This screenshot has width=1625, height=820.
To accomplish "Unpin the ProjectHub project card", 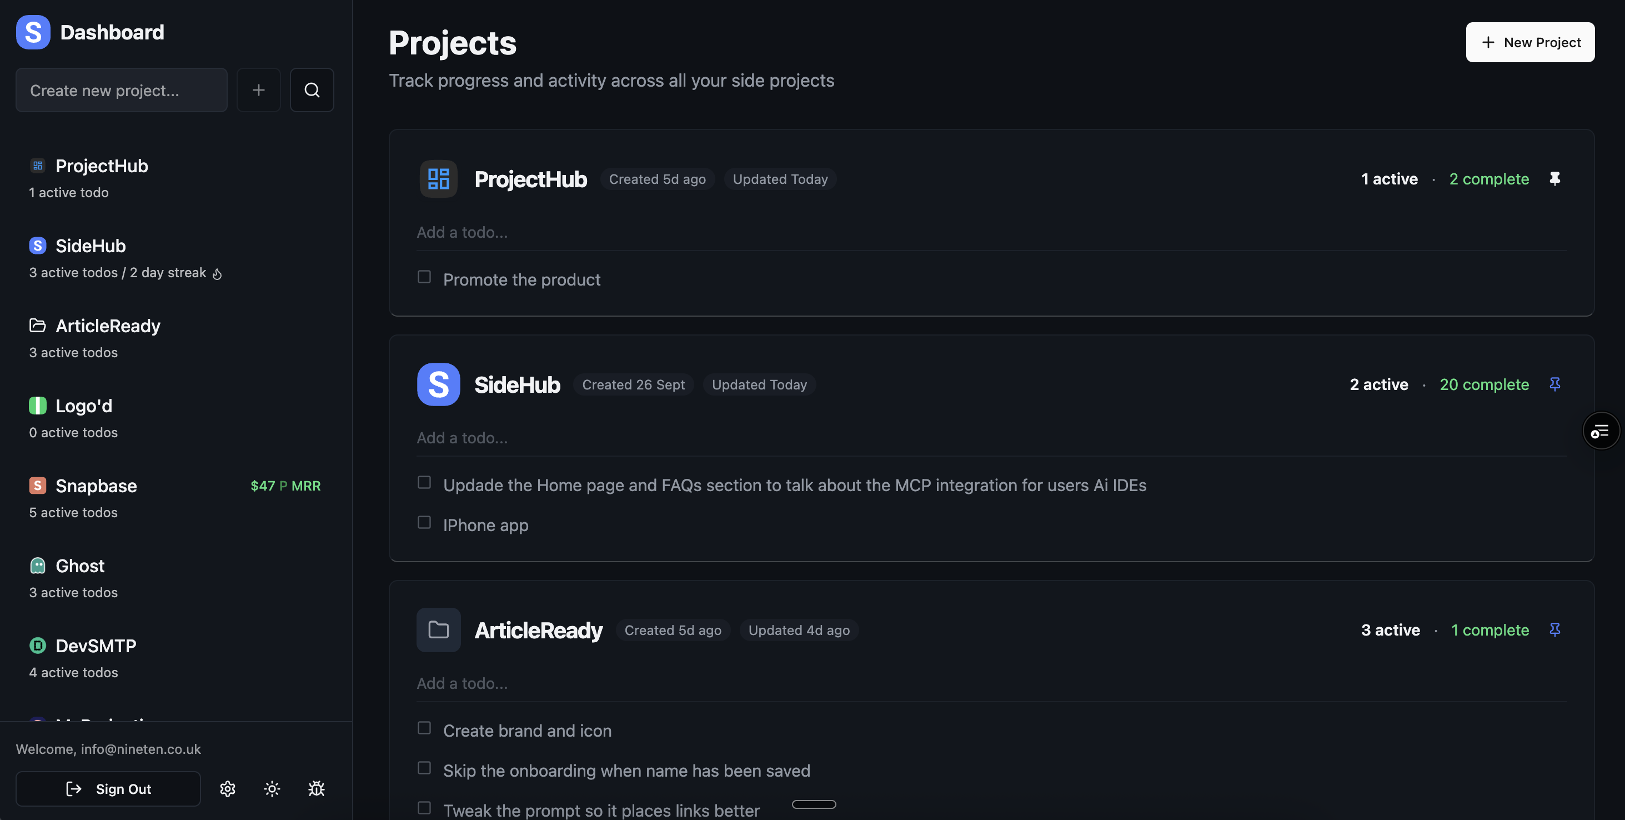I will (x=1555, y=179).
